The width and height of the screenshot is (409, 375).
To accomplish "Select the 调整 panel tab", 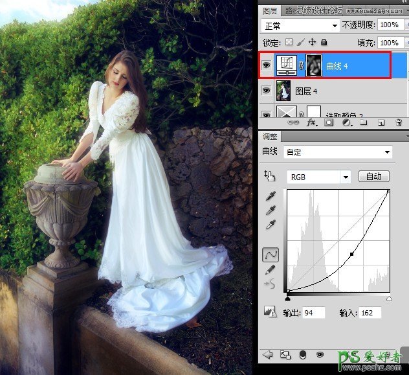I will pyautogui.click(x=271, y=137).
